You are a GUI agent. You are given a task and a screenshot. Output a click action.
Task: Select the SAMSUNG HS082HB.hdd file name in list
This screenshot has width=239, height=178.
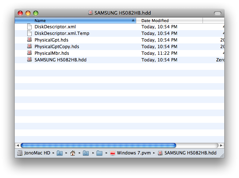coord(60,60)
